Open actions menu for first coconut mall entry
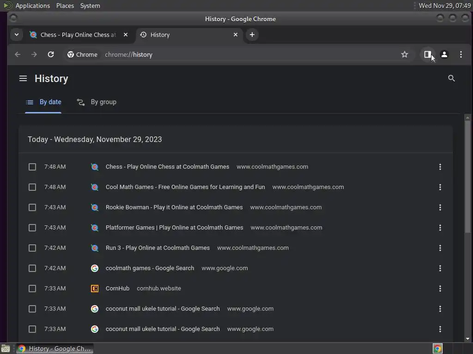 (x=440, y=309)
